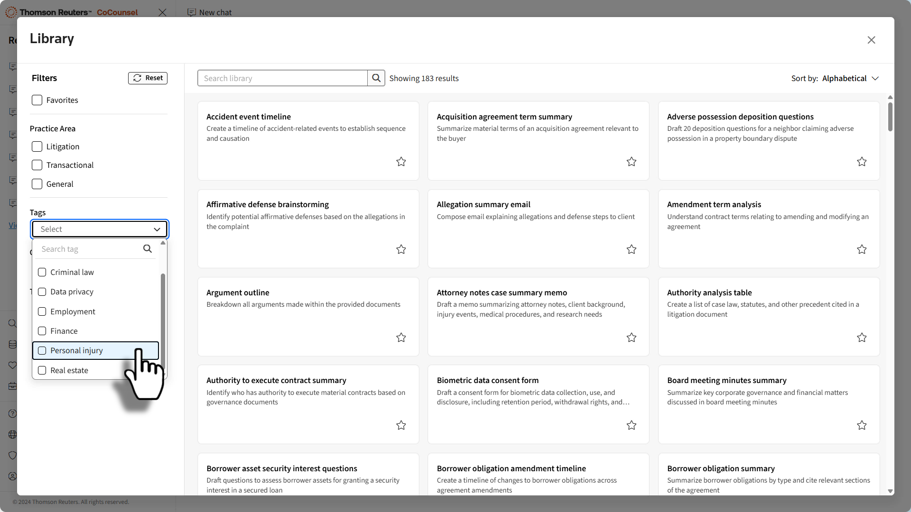Screen dimensions: 911x512
Task: Favorite the Allegation summary email card
Action: [x=631, y=249]
